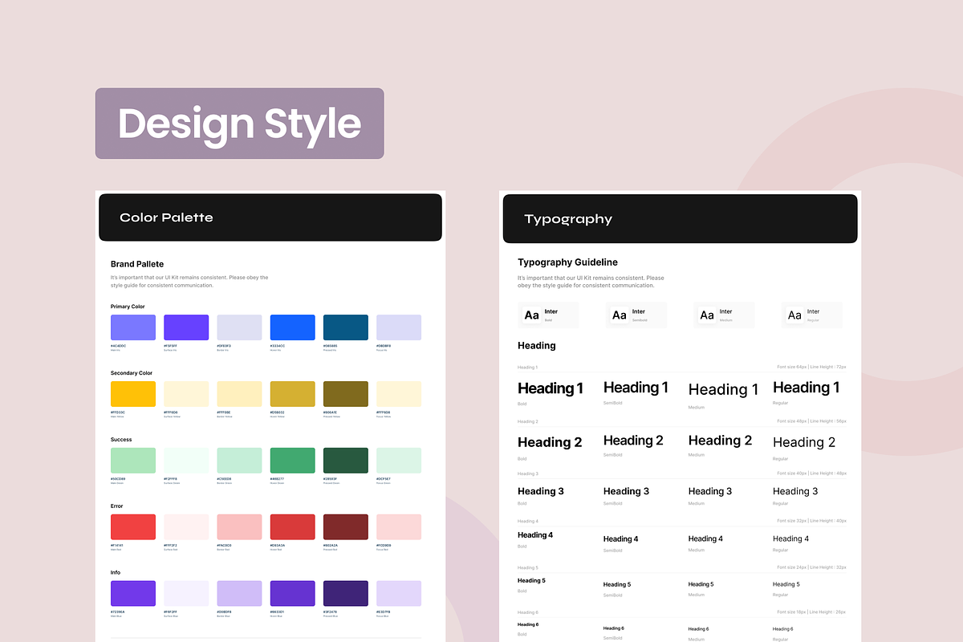
Task: Click the Heading 1 Regular sample
Action: [807, 388]
